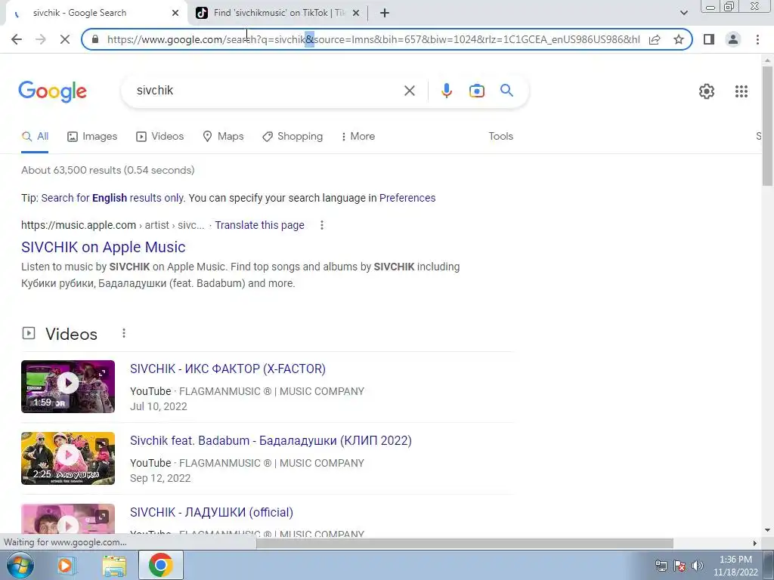The width and height of the screenshot is (774, 580).
Task: Close the TikTok tab
Action: pyautogui.click(x=356, y=14)
